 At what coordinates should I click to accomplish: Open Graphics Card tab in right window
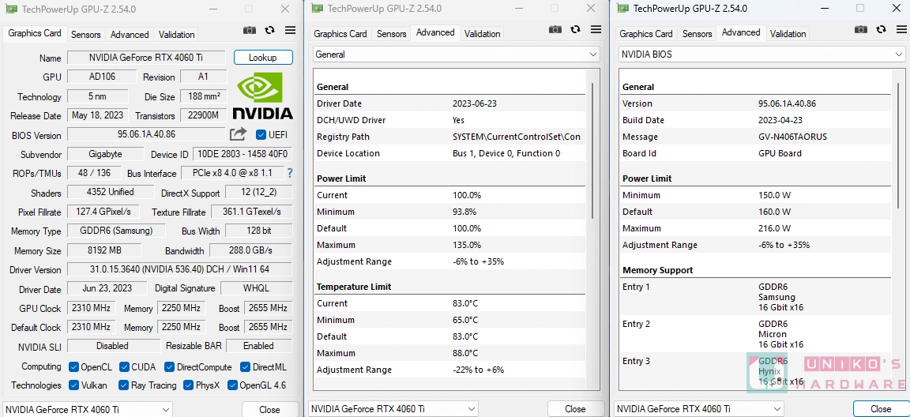646,34
